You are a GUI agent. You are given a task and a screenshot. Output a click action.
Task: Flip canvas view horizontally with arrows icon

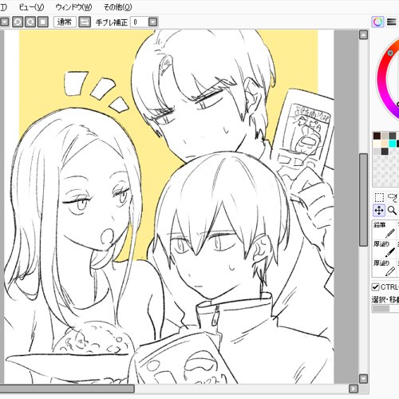(85, 22)
